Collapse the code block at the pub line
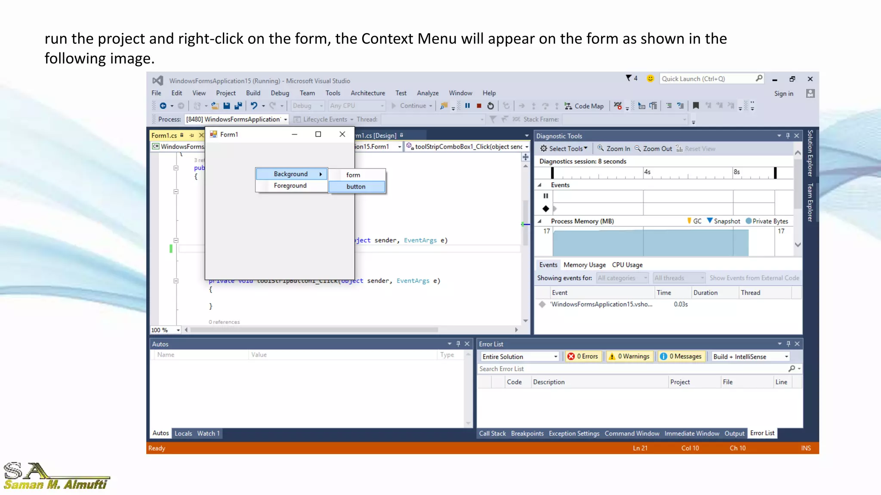 (176, 168)
